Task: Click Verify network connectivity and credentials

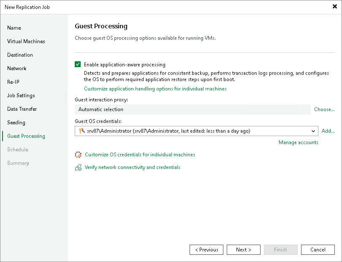Action: click(x=133, y=167)
